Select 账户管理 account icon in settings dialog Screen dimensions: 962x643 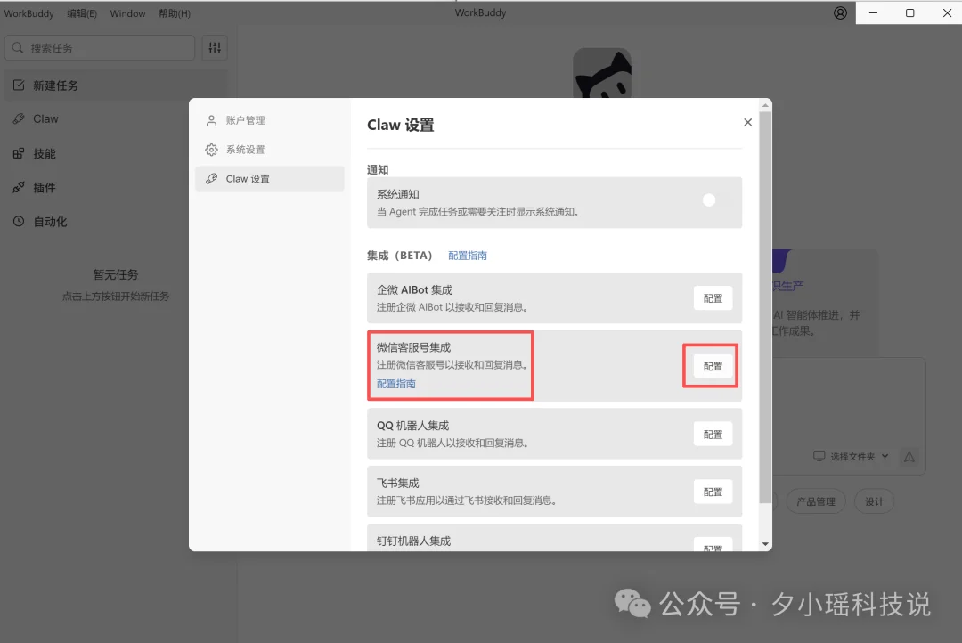click(x=211, y=120)
